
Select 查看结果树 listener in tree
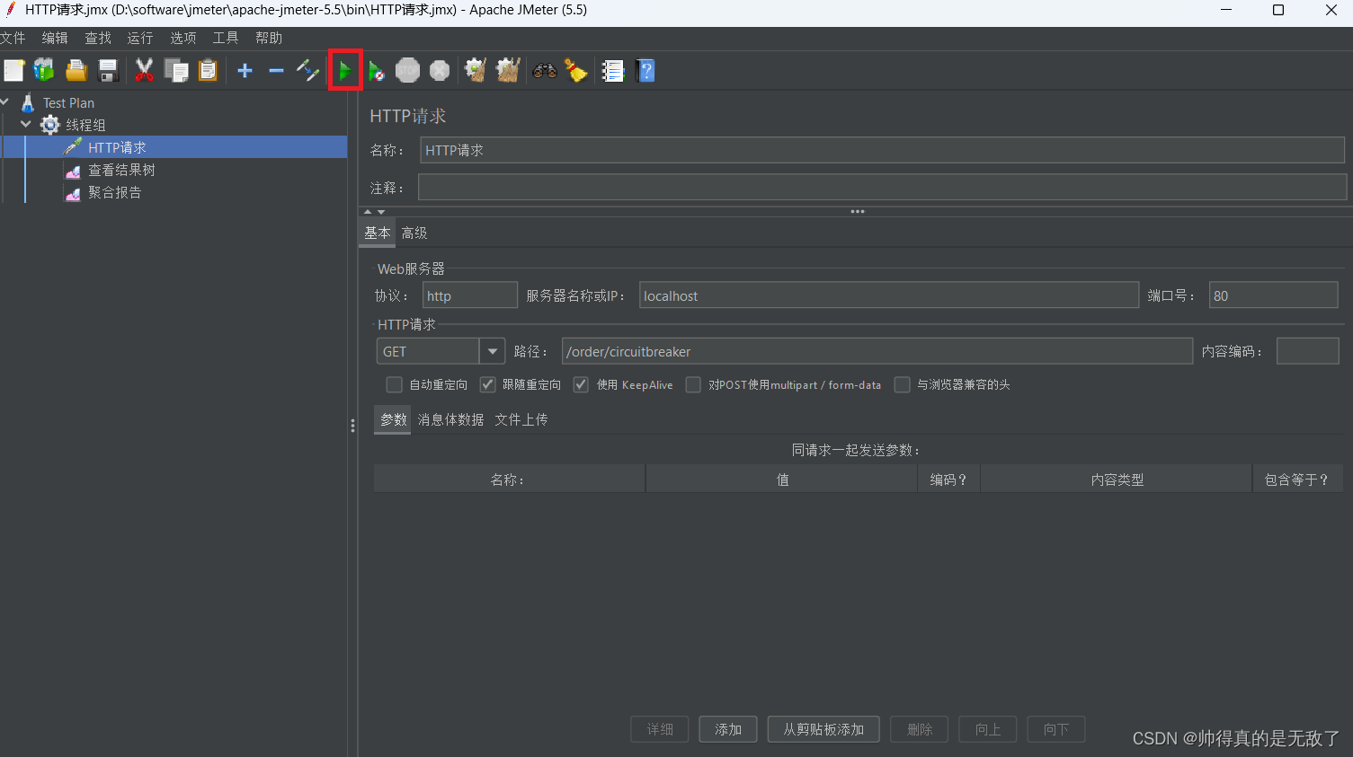(121, 170)
